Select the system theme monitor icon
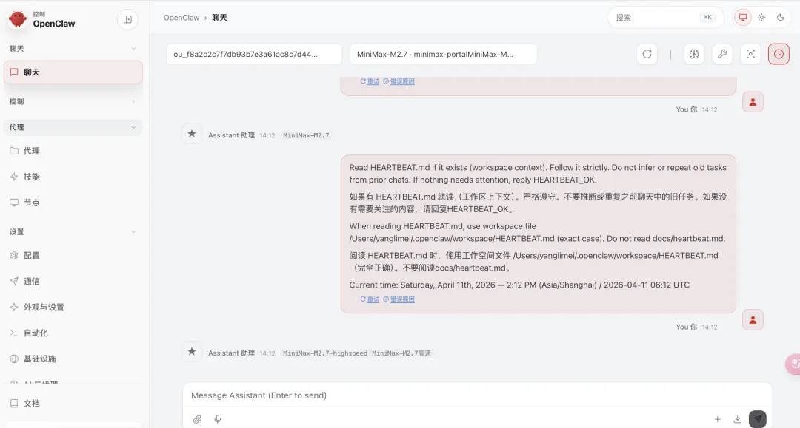The width and height of the screenshot is (800, 428). pyautogui.click(x=743, y=17)
